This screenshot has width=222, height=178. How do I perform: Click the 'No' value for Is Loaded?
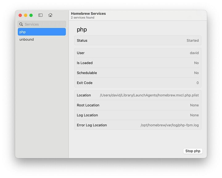(196, 63)
